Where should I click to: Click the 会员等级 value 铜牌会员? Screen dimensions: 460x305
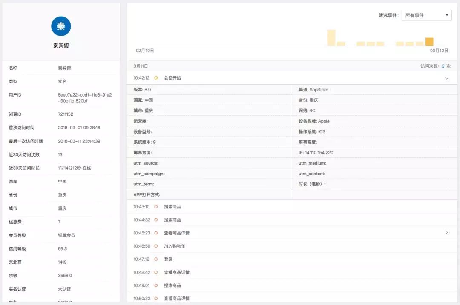pos(66,235)
